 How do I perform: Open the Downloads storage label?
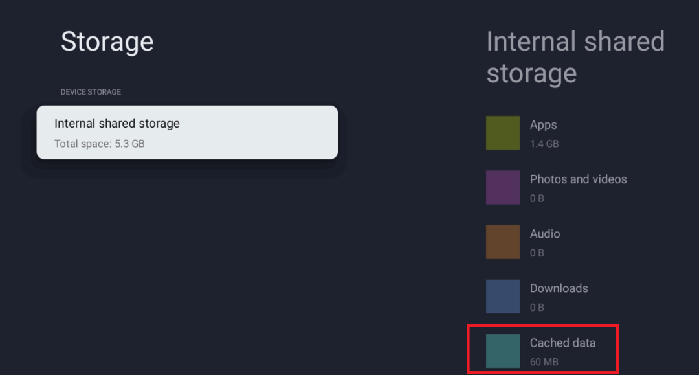559,288
